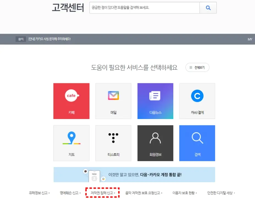The image size is (255, 200).
Task: Open the Daum-Kakao account integration banner
Action: tap(134, 174)
